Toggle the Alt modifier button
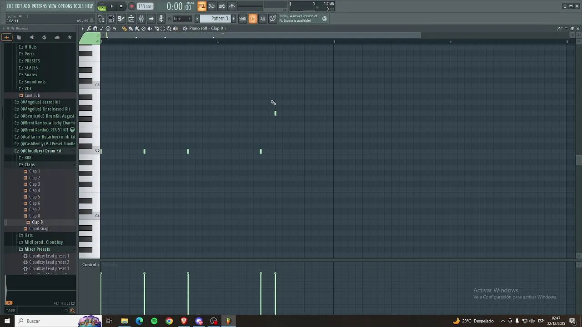Viewport: 582px width, 327px height. point(263,19)
